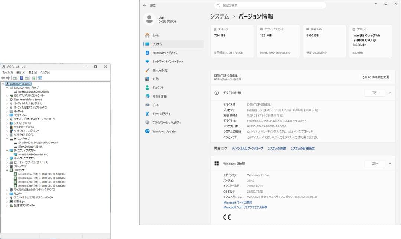Click コピー button in Windows の仕様 section
401x239 pixels.
pos(375,164)
